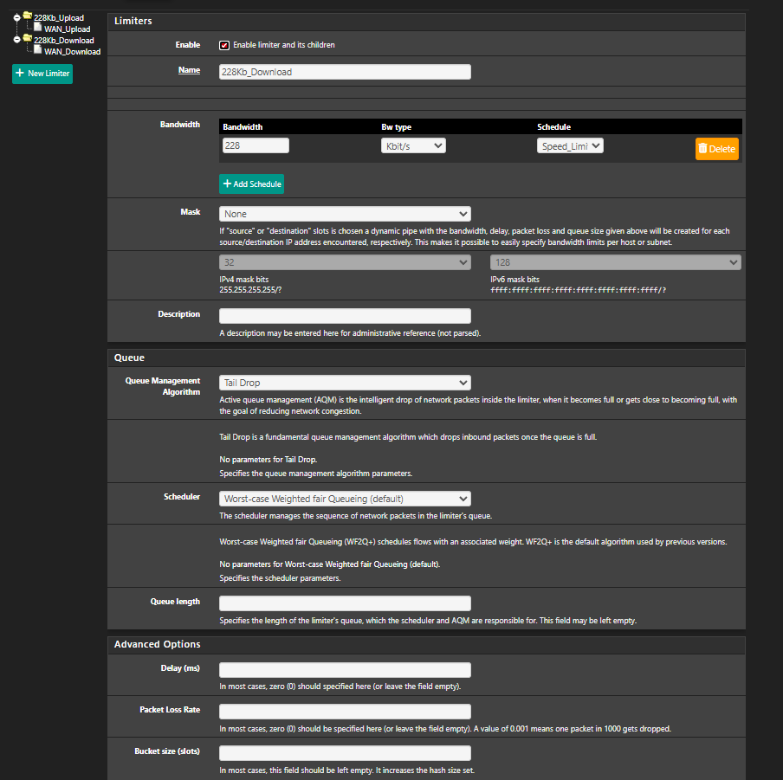The image size is (783, 780).
Task: Open the 228Kb_Upload limiter
Action: (59, 18)
